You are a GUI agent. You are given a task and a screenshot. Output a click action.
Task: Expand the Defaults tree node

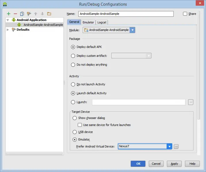tap(8, 30)
